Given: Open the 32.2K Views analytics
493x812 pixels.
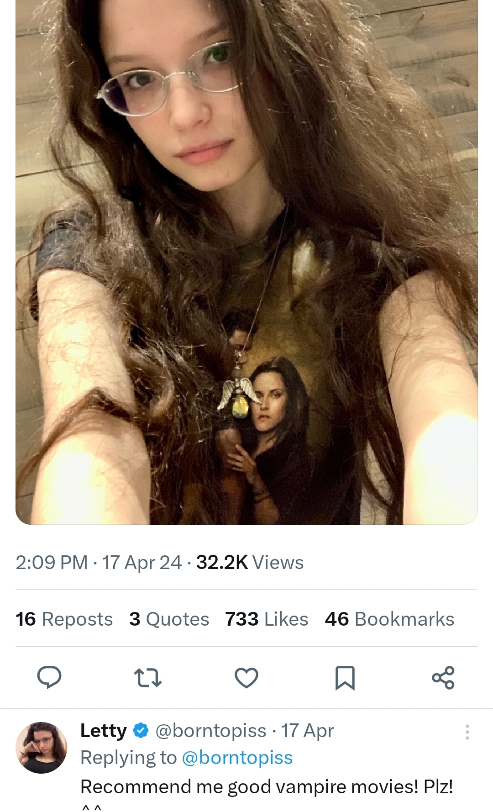Looking at the screenshot, I should click(x=250, y=563).
